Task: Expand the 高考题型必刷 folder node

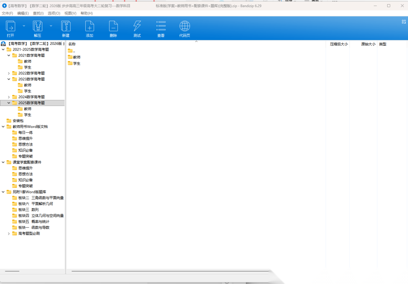Action: 9,233
